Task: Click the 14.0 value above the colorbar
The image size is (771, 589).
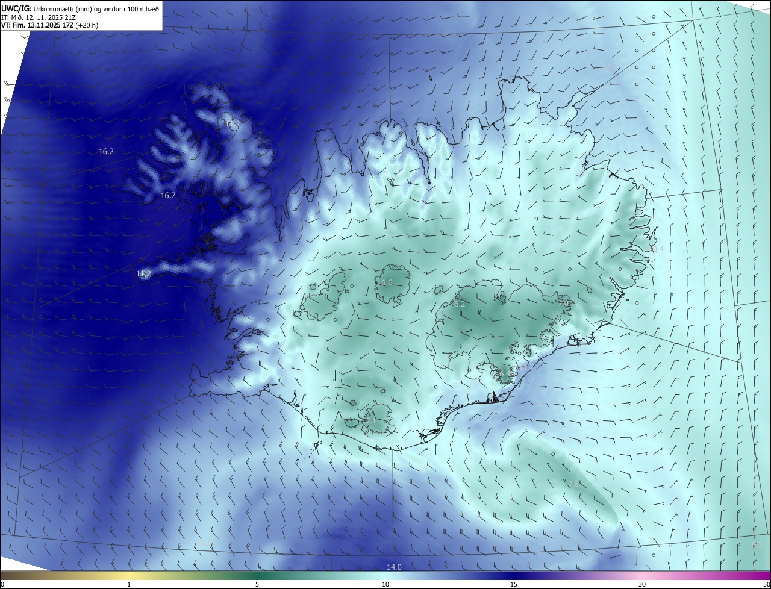Action: click(394, 567)
